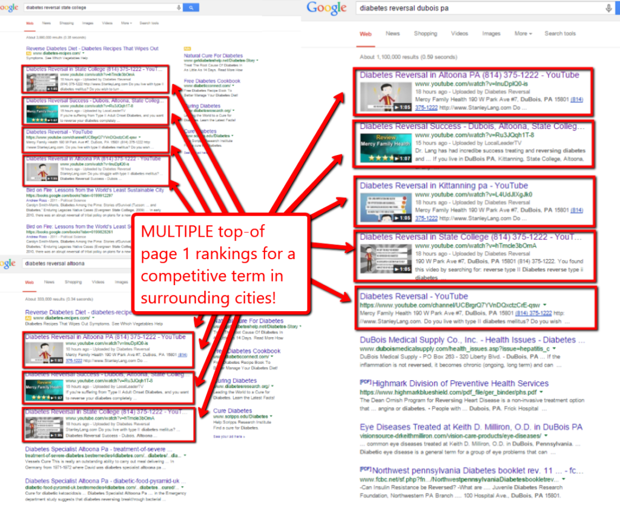Viewport: 620px width, 505px height.
Task: Click blue search button in 'state college' window
Action: tap(191, 7)
